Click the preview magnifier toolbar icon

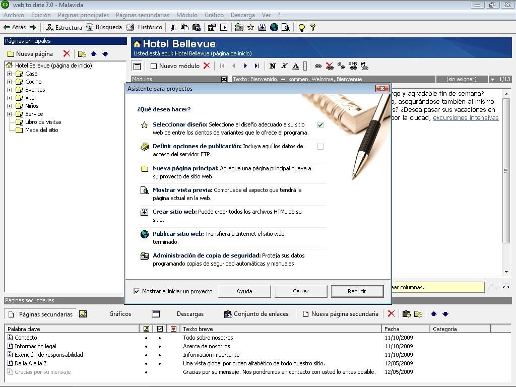click(x=286, y=27)
